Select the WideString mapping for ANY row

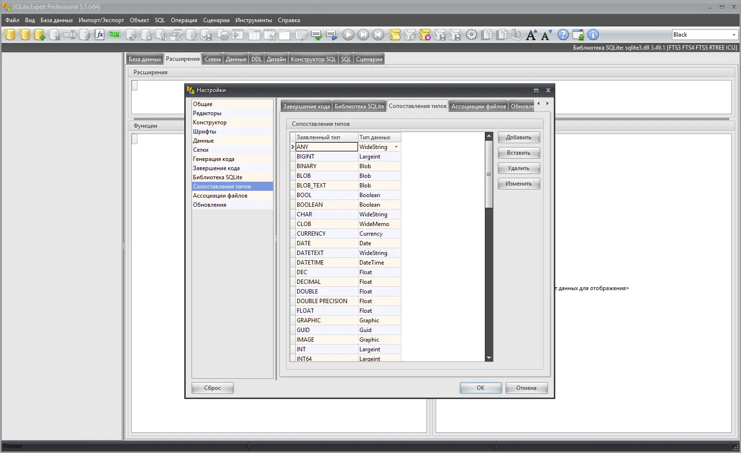[x=375, y=147]
